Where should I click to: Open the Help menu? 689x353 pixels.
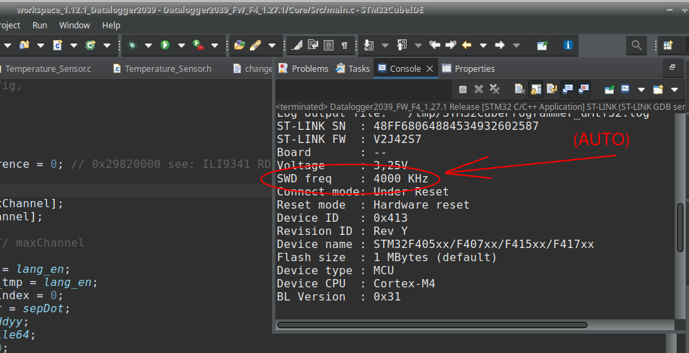111,25
